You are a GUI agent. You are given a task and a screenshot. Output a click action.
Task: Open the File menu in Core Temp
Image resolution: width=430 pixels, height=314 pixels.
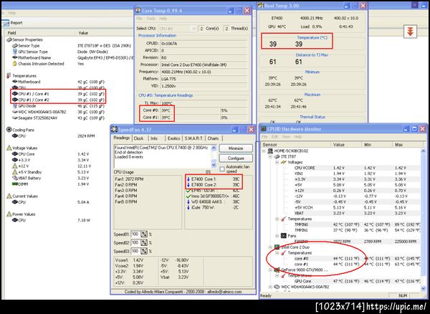[139, 19]
